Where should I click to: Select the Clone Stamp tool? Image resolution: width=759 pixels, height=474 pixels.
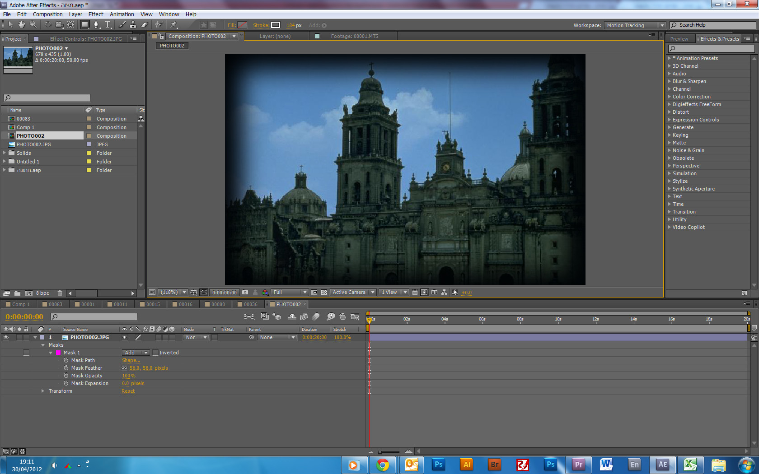(x=133, y=25)
